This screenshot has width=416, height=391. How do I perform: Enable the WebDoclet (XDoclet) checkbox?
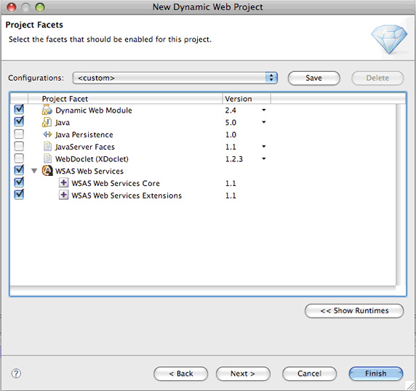[19, 158]
